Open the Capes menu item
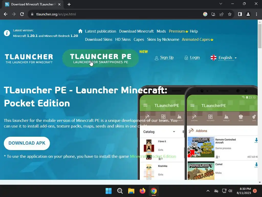Screen dimensions: 262x197 pos(139,40)
